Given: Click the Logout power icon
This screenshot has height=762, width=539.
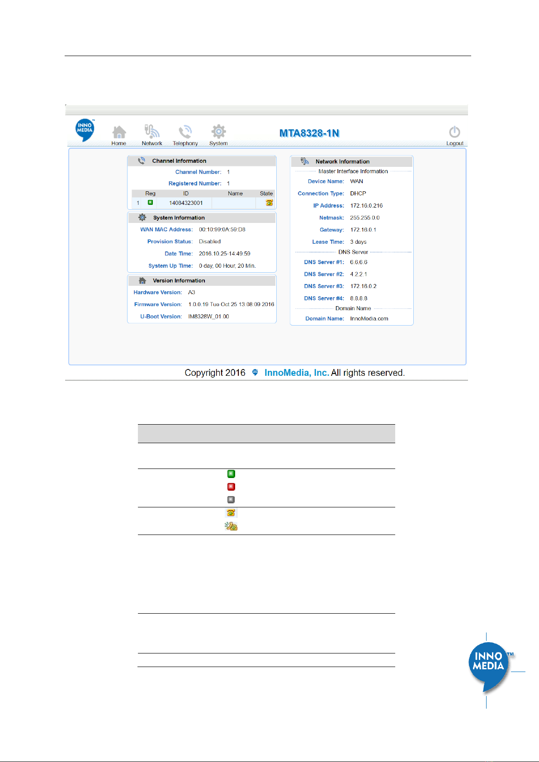Looking at the screenshot, I should coord(454,132).
